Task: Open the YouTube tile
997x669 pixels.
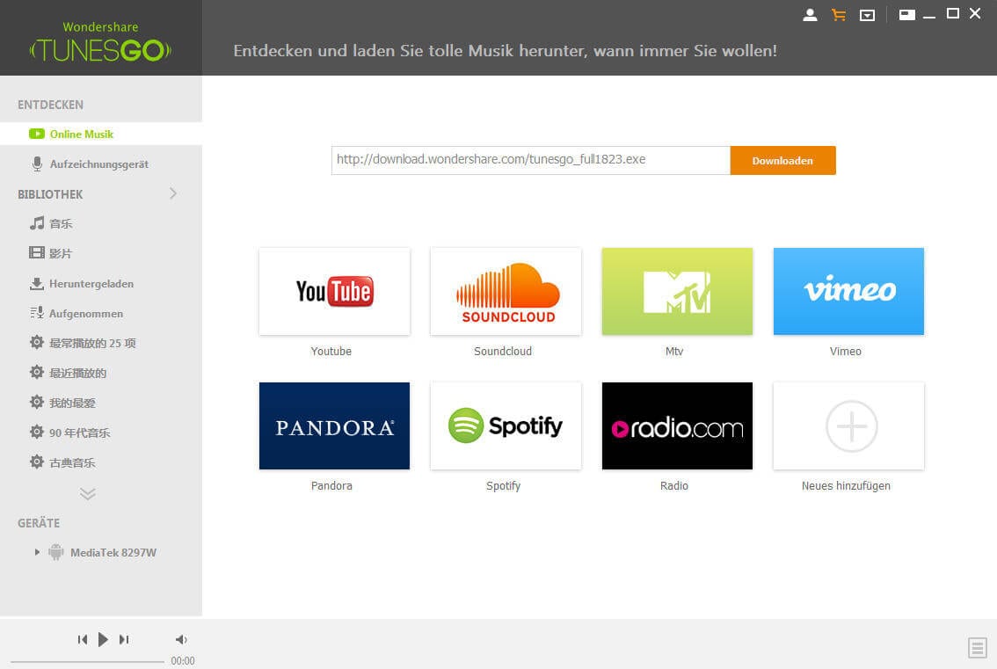Action: click(334, 291)
